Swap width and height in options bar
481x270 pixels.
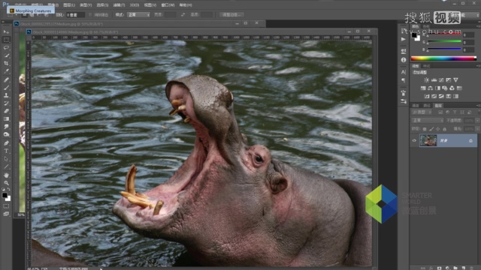[183, 15]
